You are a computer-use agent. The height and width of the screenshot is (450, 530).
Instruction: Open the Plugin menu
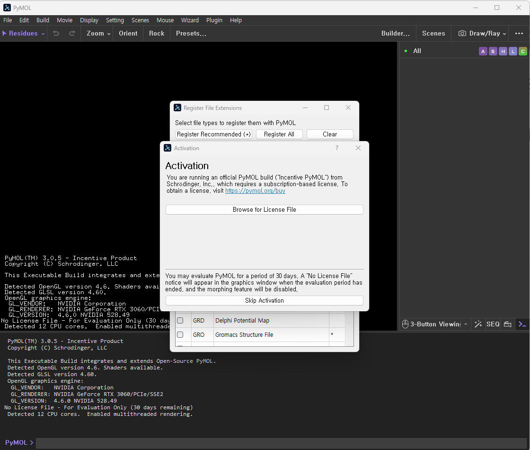(214, 20)
